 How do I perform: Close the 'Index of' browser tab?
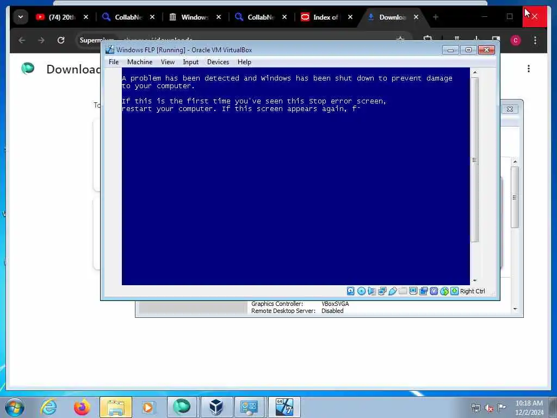click(x=350, y=17)
